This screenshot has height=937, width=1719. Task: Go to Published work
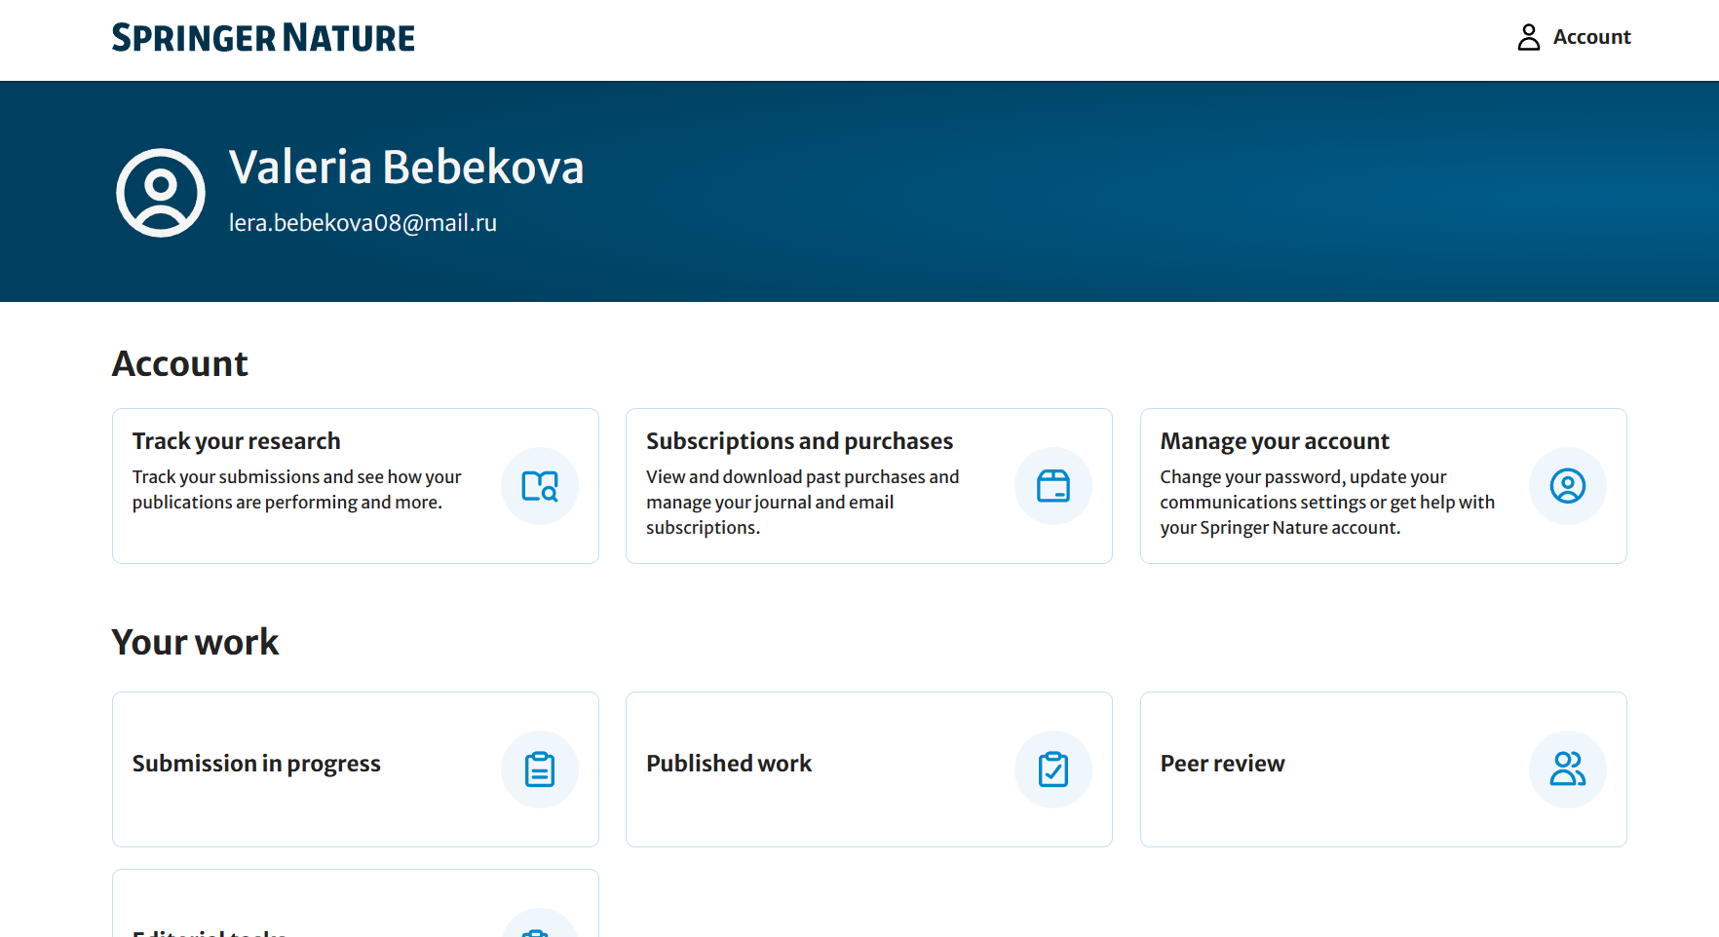click(x=729, y=764)
